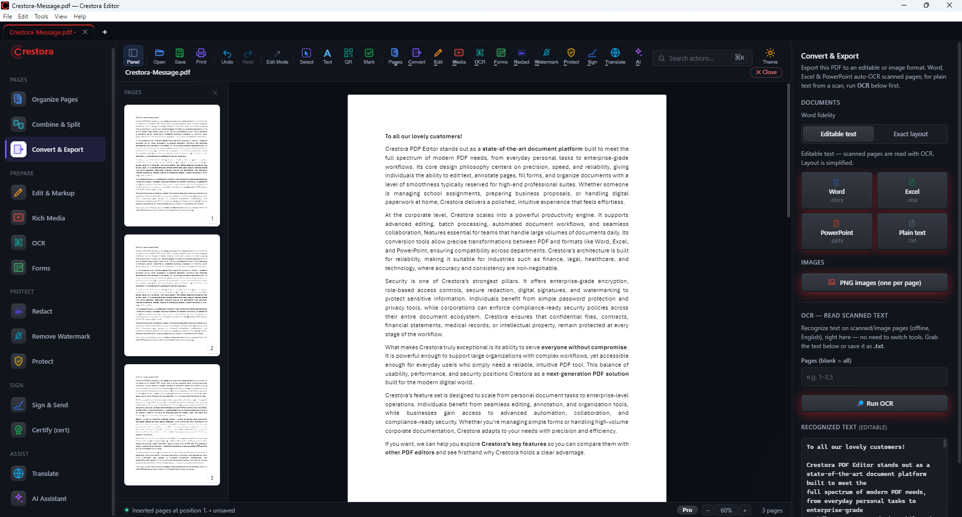962x517 pixels.
Task: Click the Sign toolbar icon
Action: 592,56
